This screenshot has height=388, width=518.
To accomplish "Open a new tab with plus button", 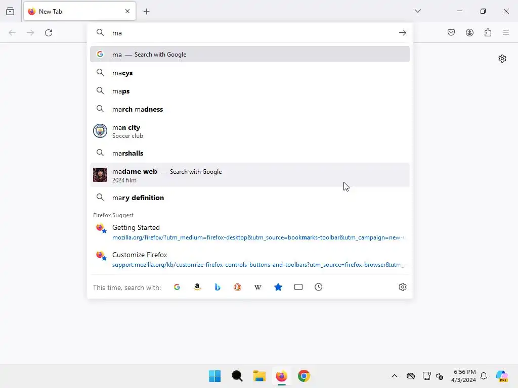I will click(x=147, y=12).
